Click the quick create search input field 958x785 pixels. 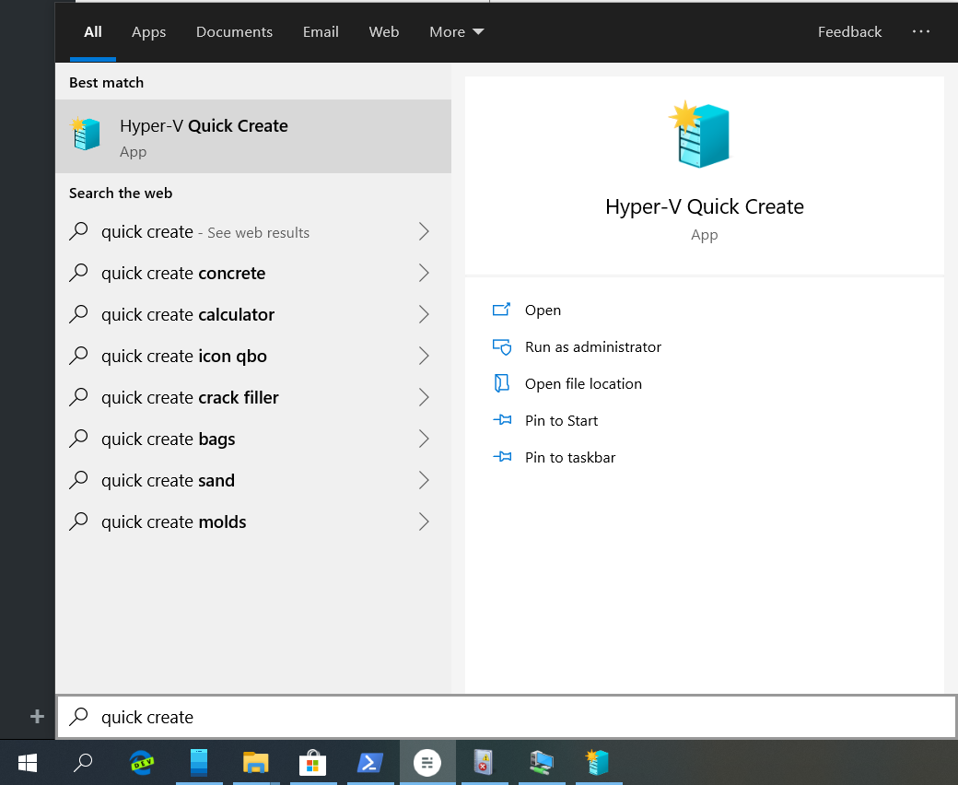click(507, 717)
